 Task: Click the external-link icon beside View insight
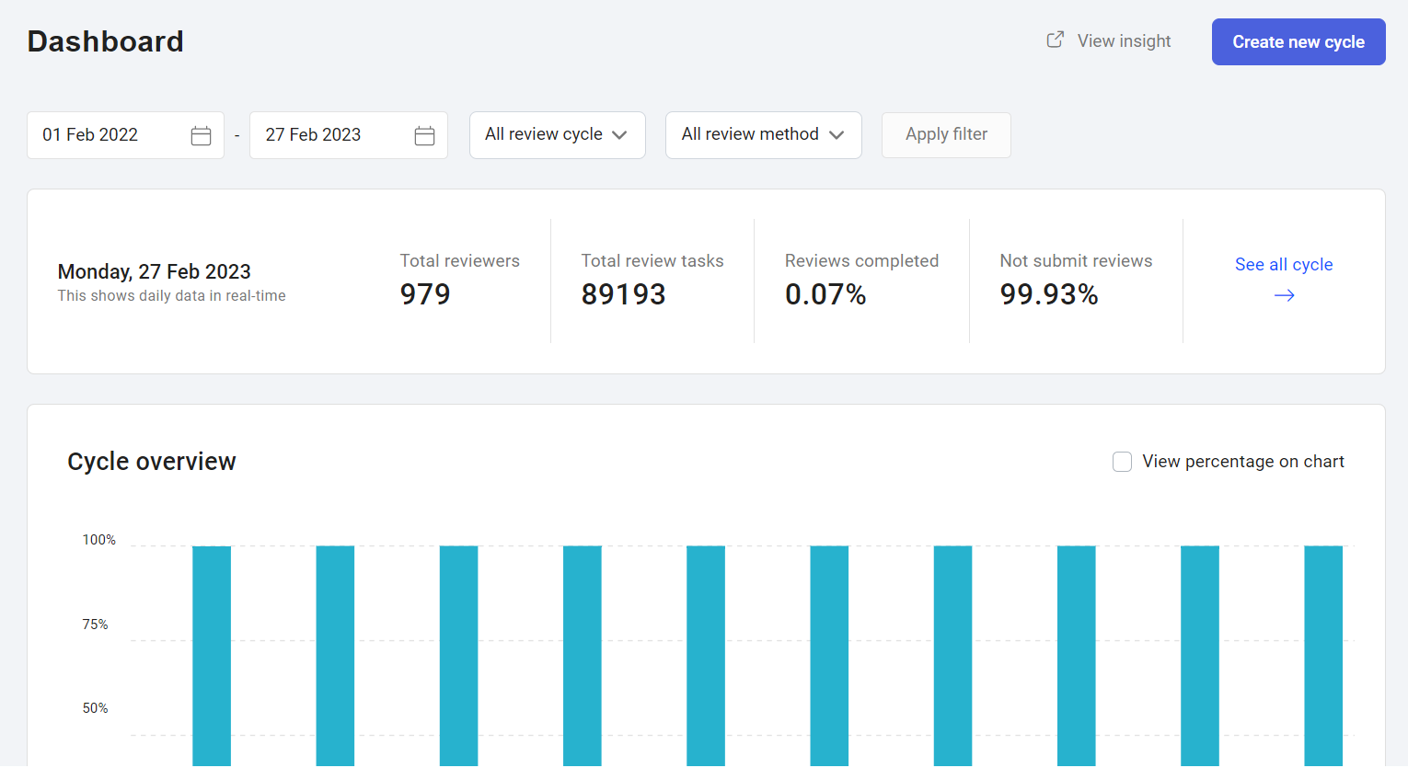[1056, 40]
